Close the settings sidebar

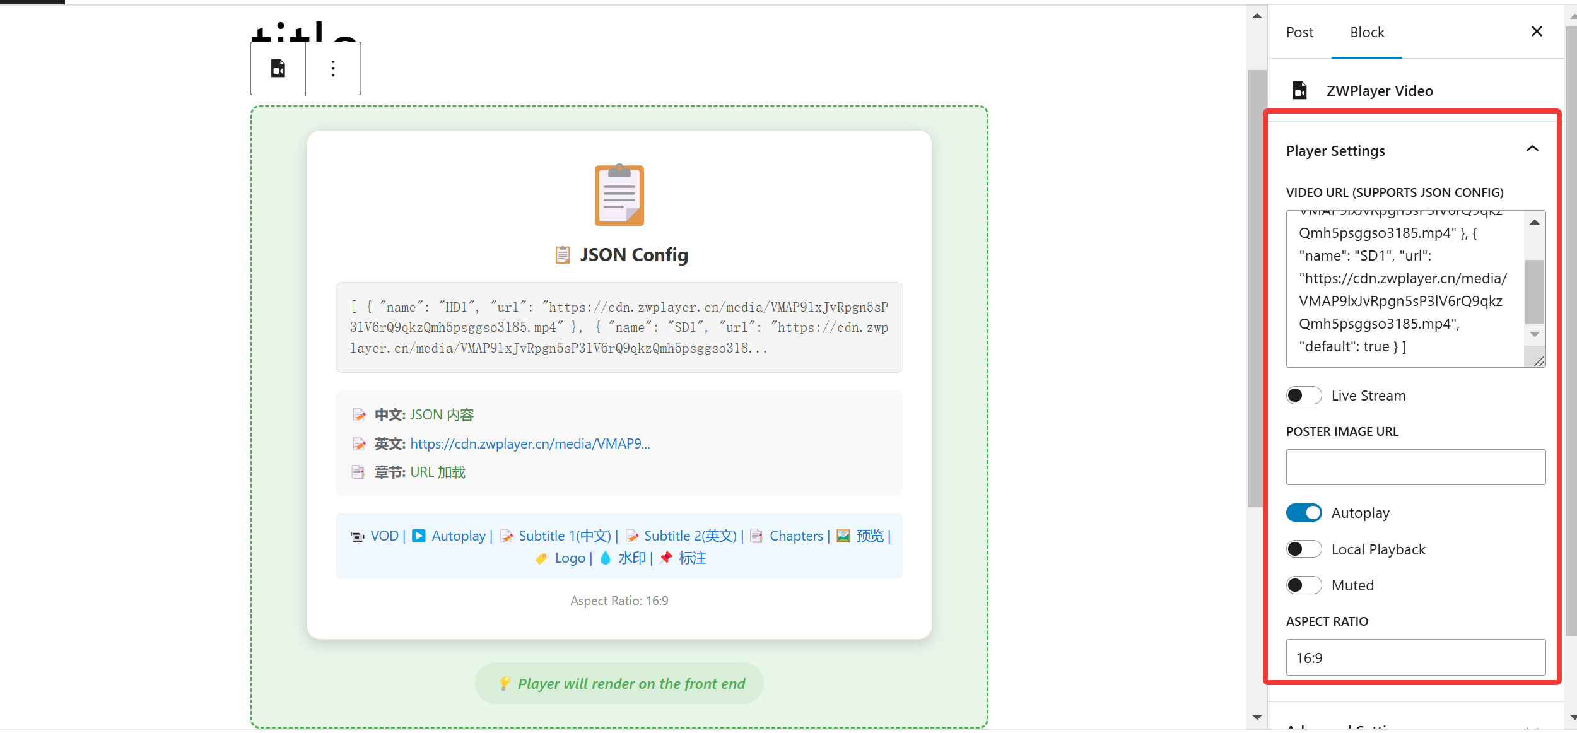point(1537,32)
